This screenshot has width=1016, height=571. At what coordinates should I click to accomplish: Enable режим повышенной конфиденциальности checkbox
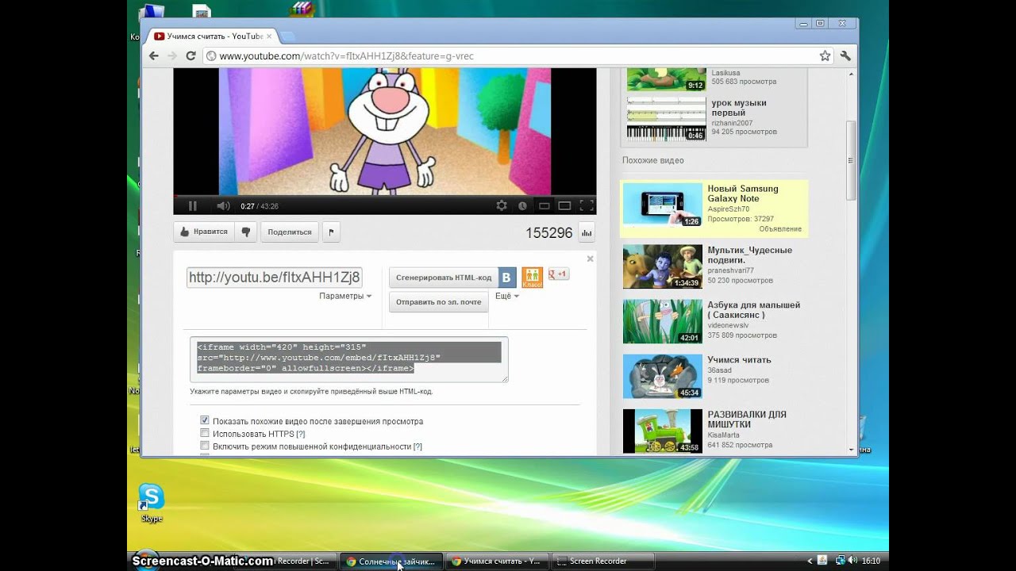click(205, 446)
